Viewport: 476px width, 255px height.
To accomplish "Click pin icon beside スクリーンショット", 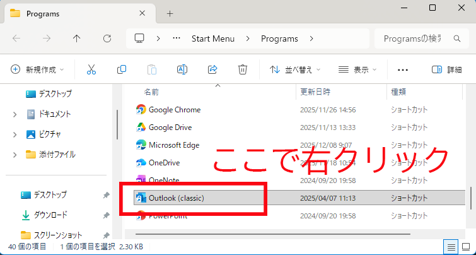I will [106, 235].
